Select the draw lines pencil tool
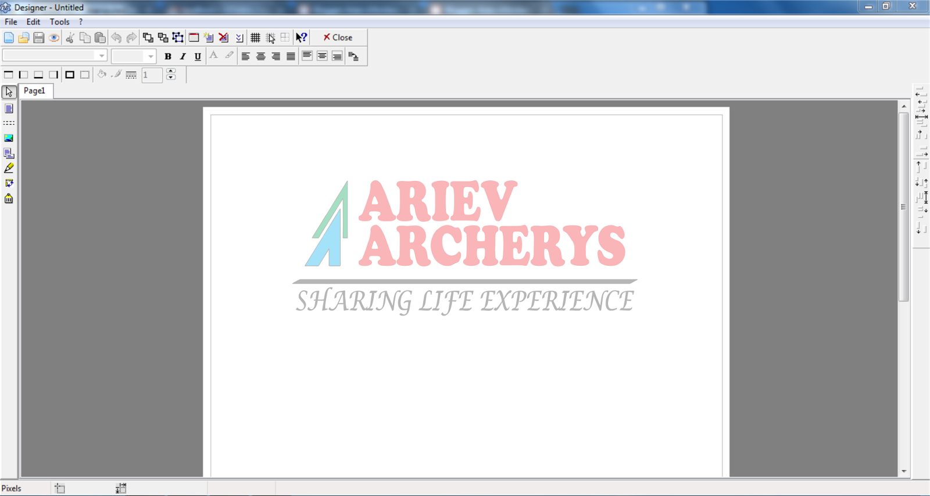The height and width of the screenshot is (496, 930). coord(9,168)
